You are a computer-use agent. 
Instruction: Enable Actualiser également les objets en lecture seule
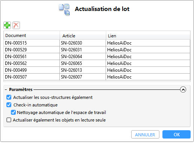(x=9, y=120)
